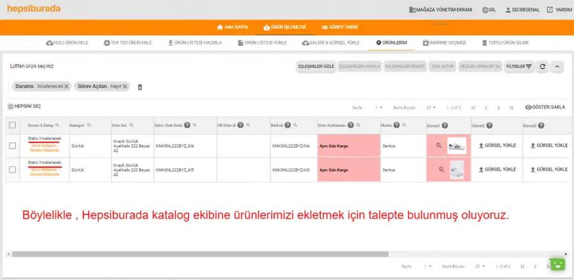Help icon for Görsel2 column
The width and height of the screenshot is (574, 280).
click(x=489, y=125)
